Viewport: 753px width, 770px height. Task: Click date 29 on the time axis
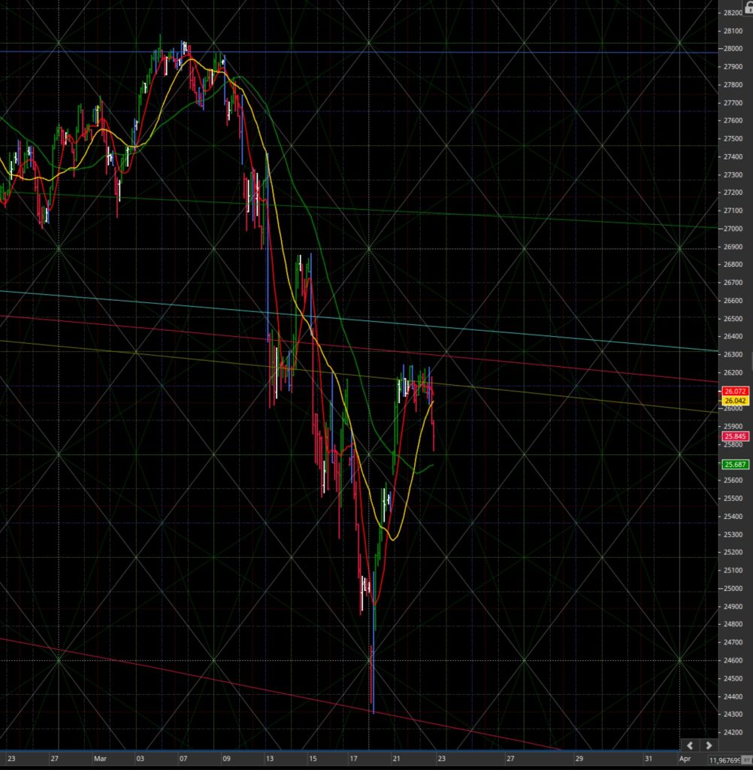579,759
